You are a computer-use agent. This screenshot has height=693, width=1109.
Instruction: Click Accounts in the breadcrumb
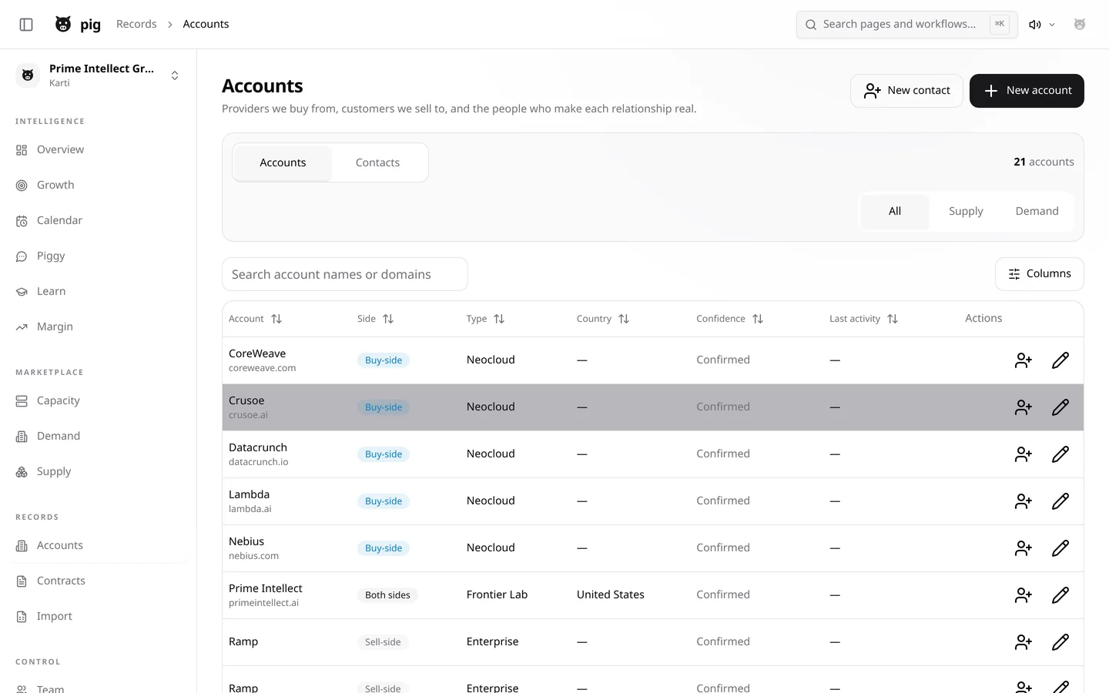(x=206, y=24)
